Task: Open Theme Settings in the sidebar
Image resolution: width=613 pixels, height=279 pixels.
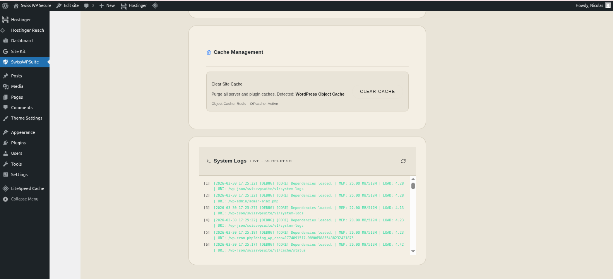Action: coord(26,118)
